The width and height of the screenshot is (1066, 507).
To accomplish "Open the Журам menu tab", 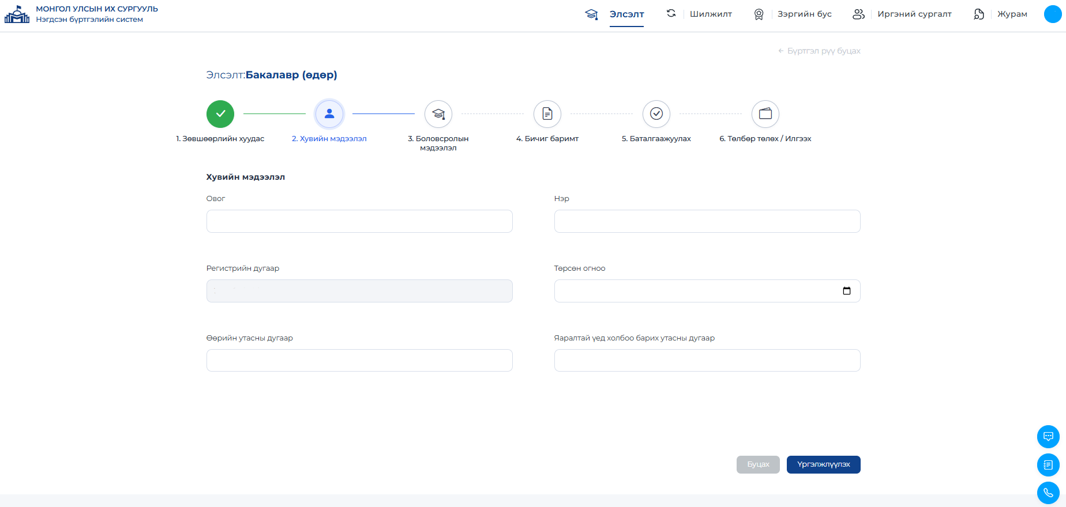I will (x=1012, y=14).
